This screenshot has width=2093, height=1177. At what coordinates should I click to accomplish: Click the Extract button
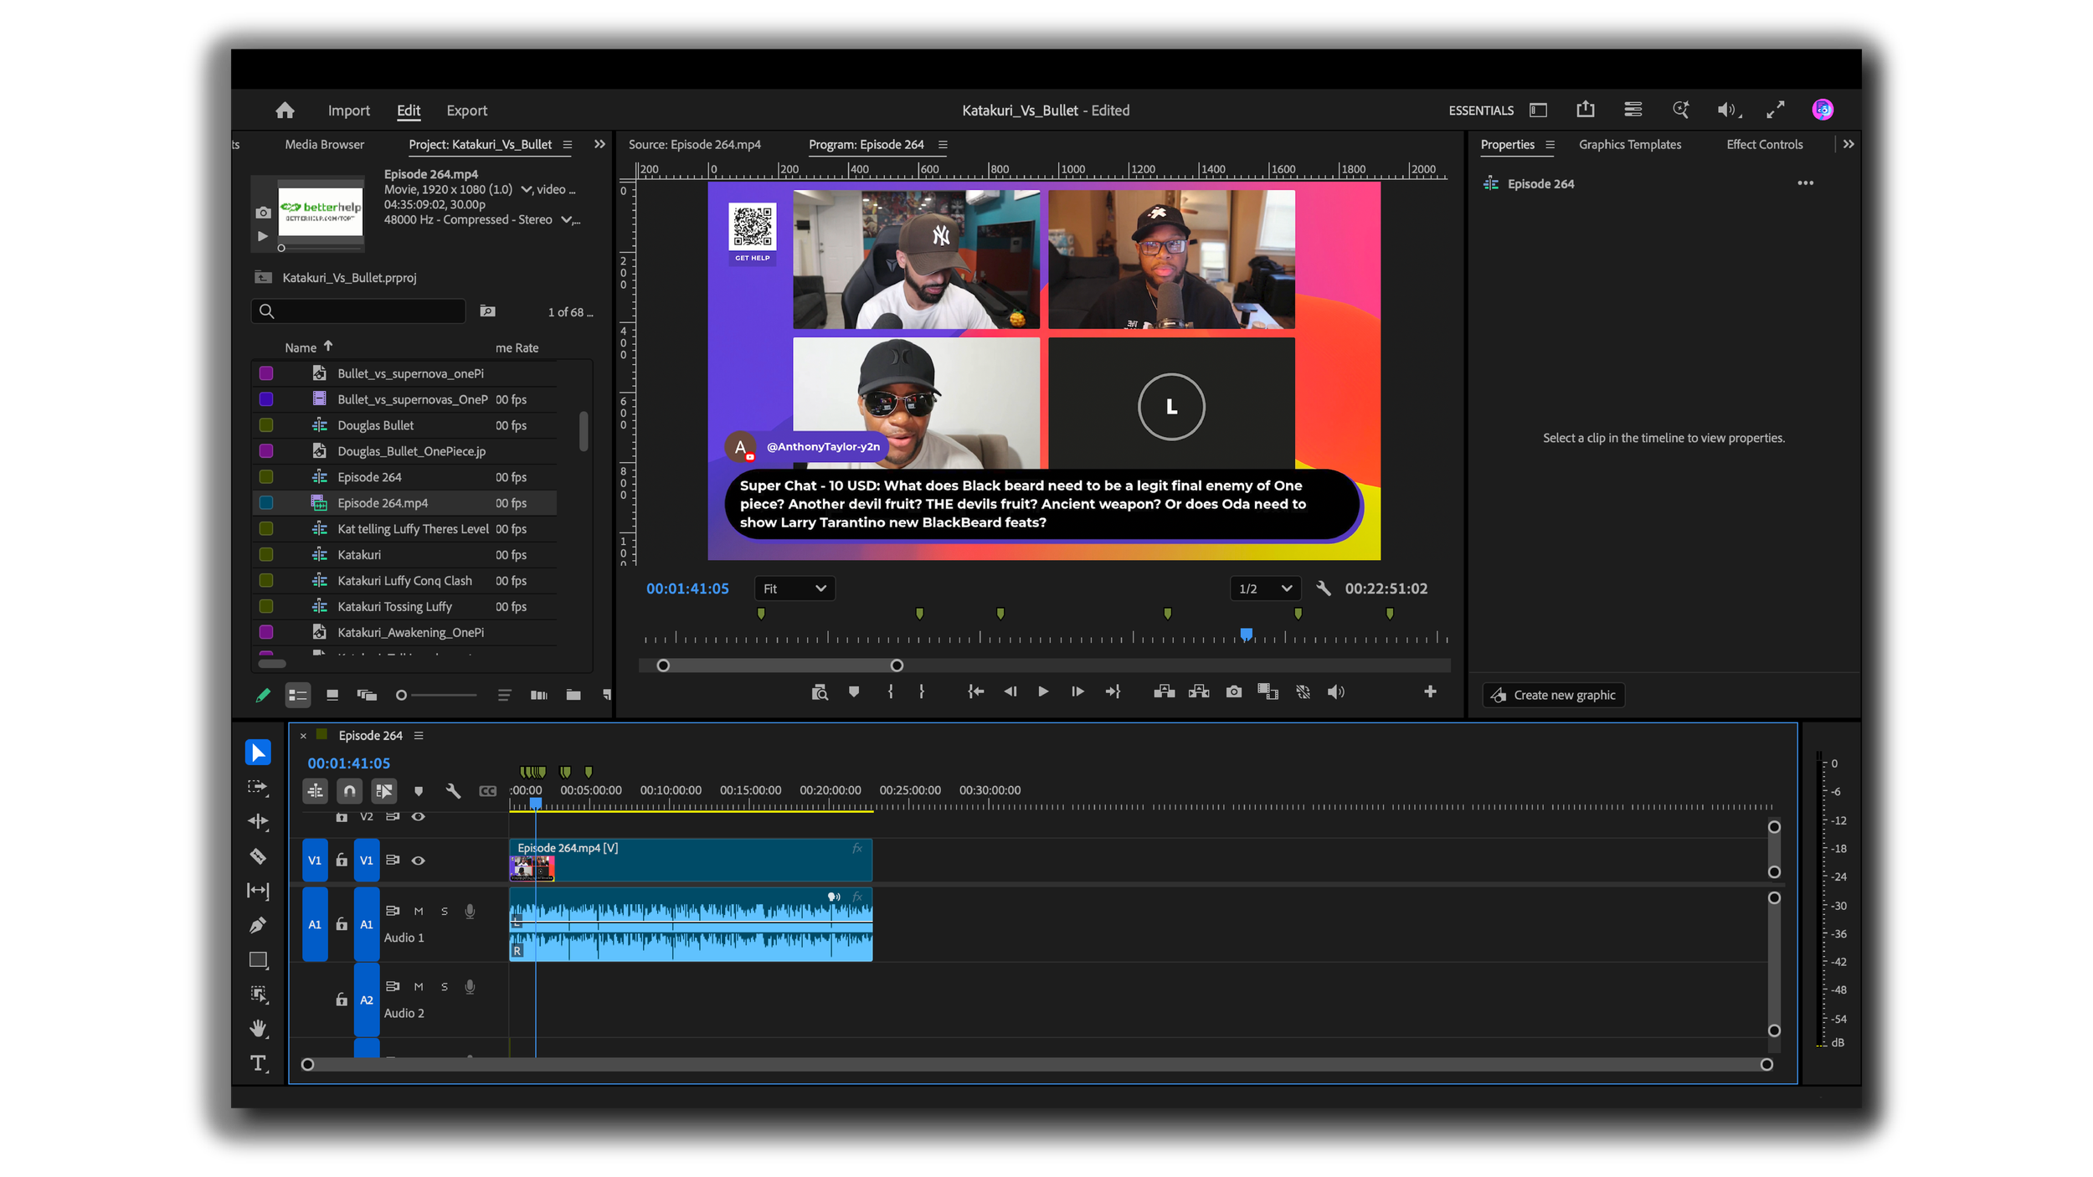pyautogui.click(x=1199, y=691)
